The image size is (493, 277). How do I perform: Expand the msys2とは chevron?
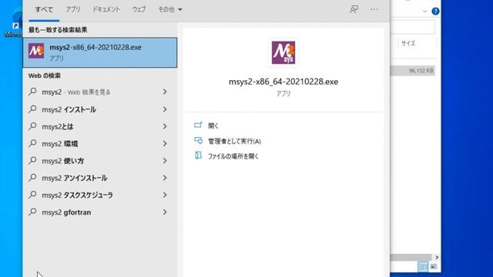(165, 126)
